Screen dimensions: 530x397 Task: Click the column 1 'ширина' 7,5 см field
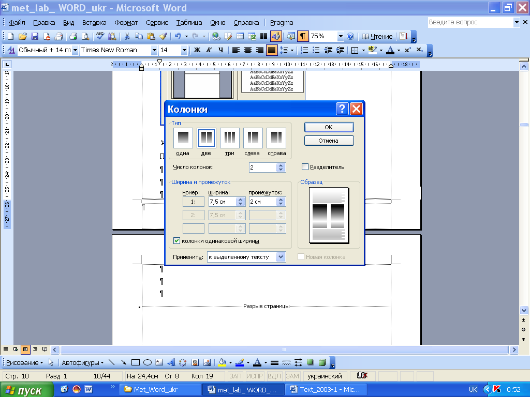(x=223, y=202)
